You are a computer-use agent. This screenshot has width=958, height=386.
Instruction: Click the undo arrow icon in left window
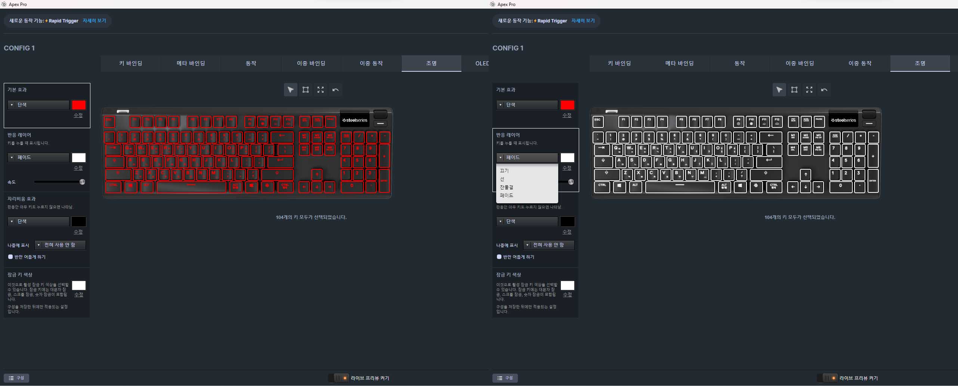tap(336, 90)
